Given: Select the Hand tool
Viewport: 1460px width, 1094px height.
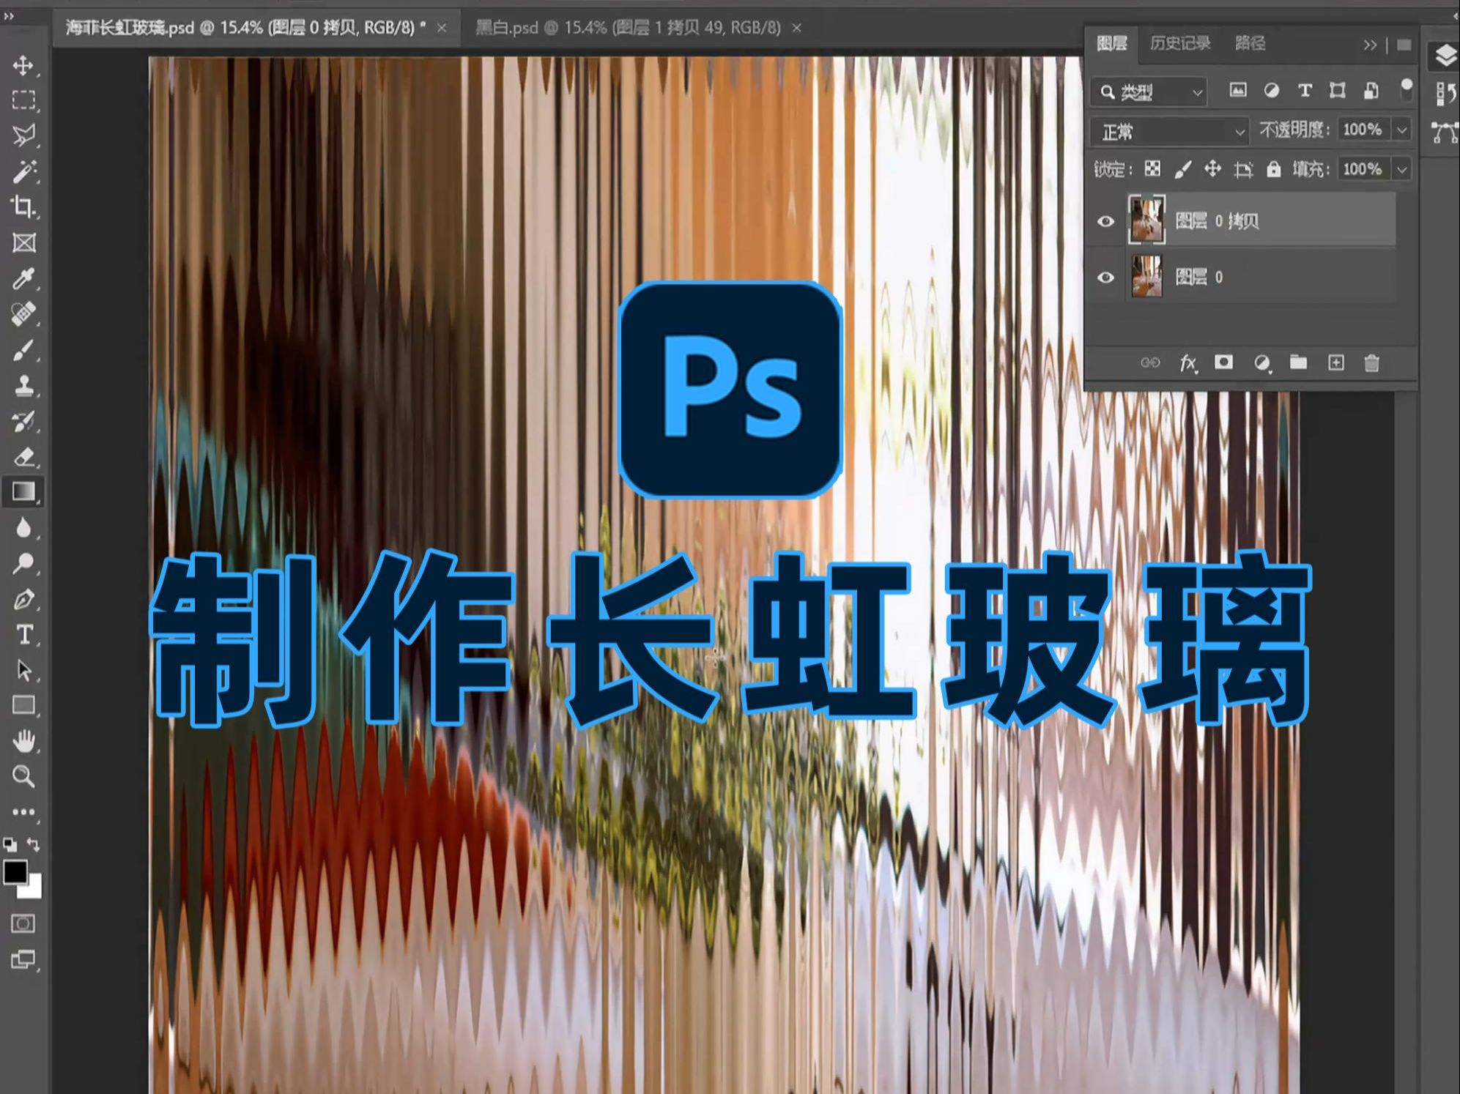Looking at the screenshot, I should [x=23, y=741].
